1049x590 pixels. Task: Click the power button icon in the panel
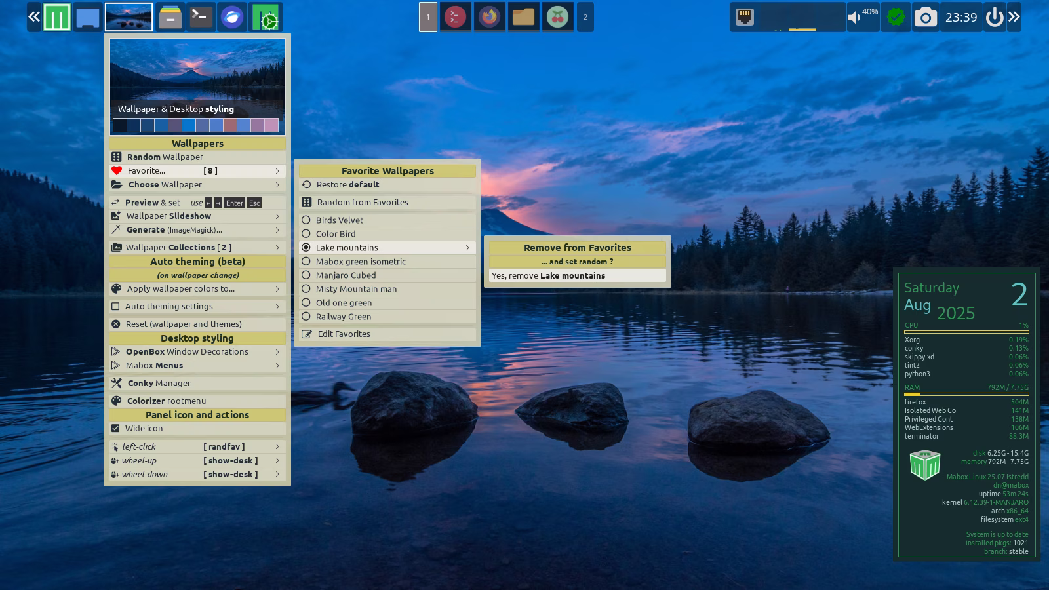click(994, 18)
